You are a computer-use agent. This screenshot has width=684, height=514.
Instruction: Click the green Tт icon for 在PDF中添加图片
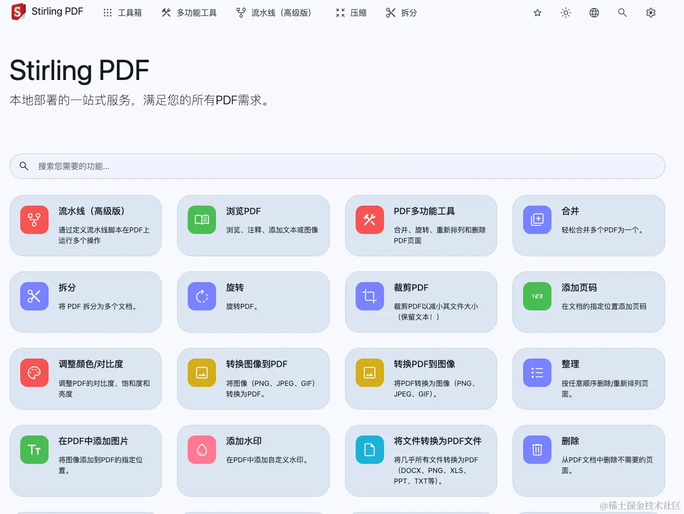34,450
